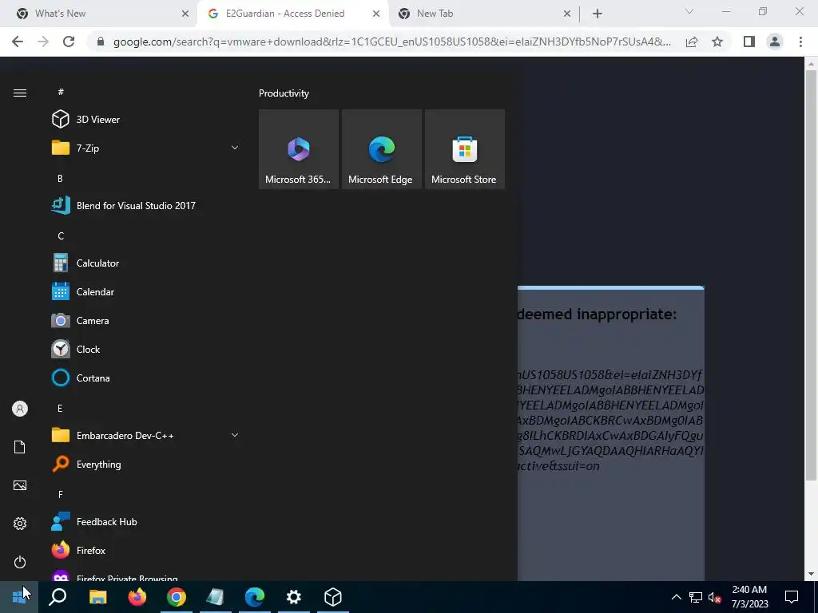
Task: Launch the Camera app
Action: [145, 321]
